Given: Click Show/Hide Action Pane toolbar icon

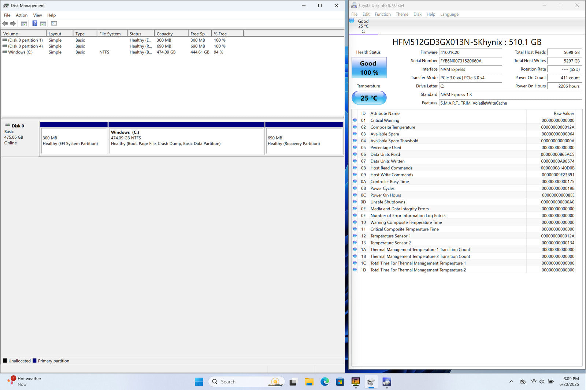Looking at the screenshot, I should pos(43,23).
